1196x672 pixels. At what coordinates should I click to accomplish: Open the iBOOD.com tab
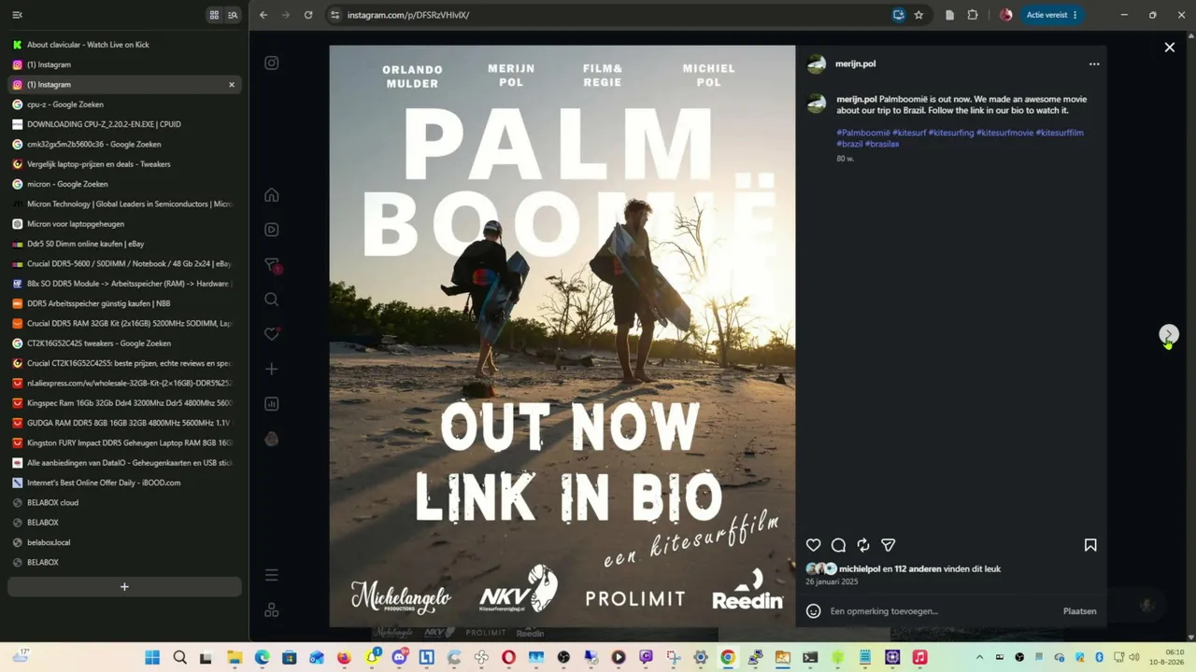coord(124,483)
